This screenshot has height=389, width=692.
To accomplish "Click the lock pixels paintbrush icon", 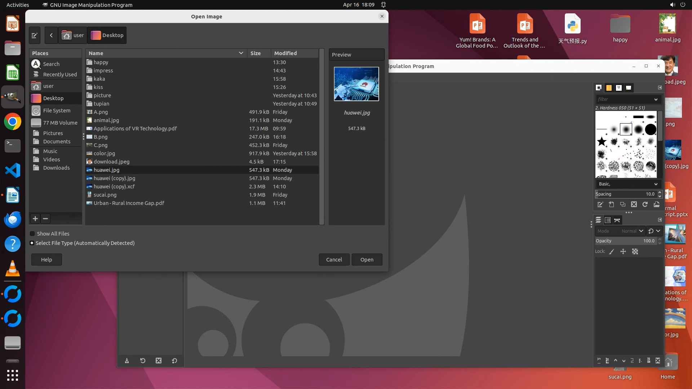I will (612, 252).
